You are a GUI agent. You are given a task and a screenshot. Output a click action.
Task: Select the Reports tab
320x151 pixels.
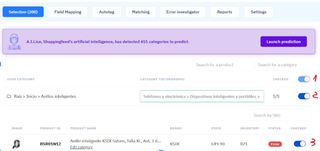tap(225, 12)
